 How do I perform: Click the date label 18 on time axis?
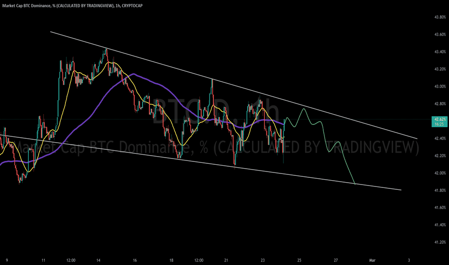point(171,260)
